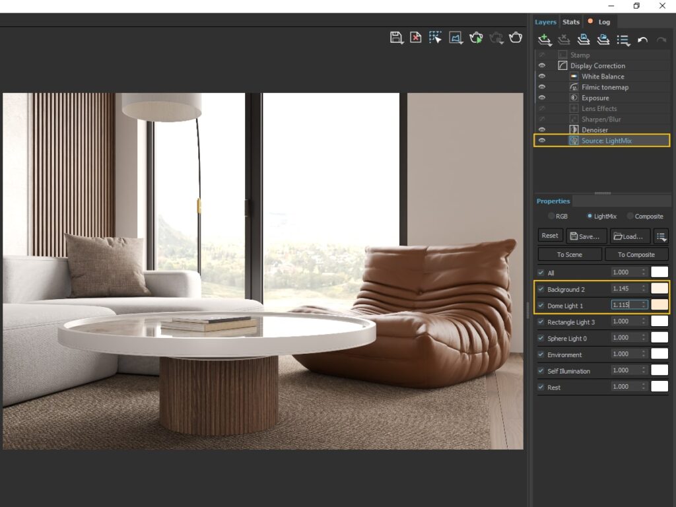Click the clear image icon with red X
The width and height of the screenshot is (676, 507).
click(415, 38)
